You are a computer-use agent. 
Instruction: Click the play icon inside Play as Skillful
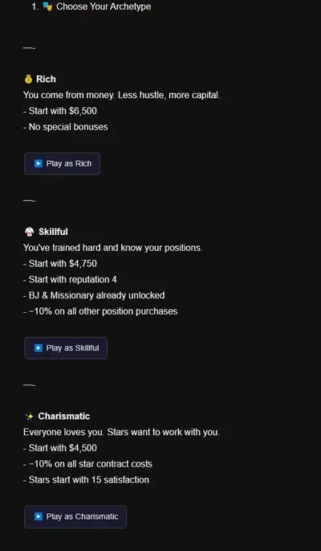click(39, 347)
